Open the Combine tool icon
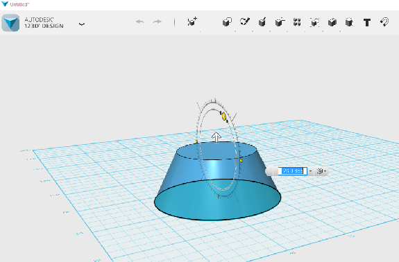 click(x=332, y=22)
